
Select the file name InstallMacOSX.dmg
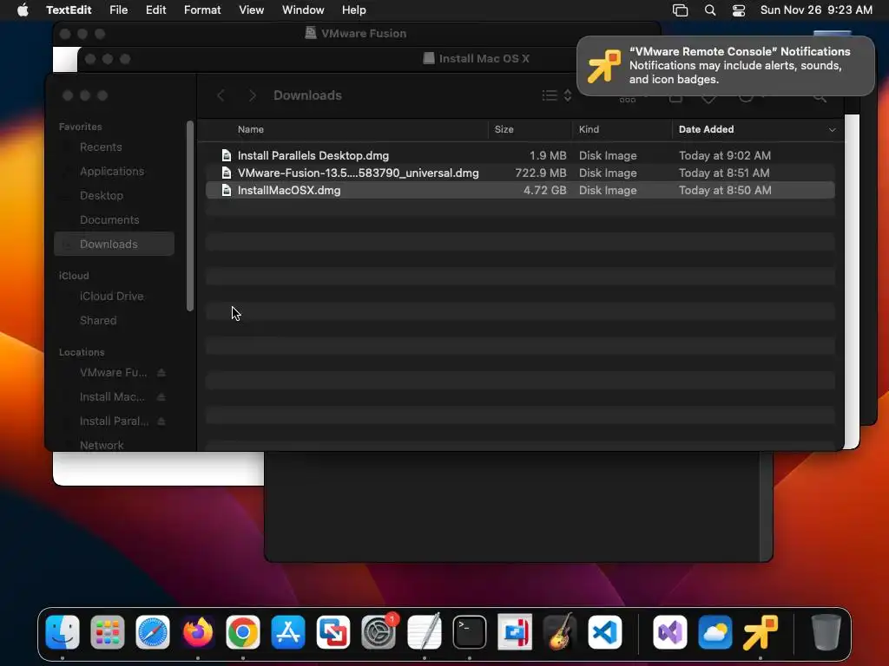(x=289, y=190)
